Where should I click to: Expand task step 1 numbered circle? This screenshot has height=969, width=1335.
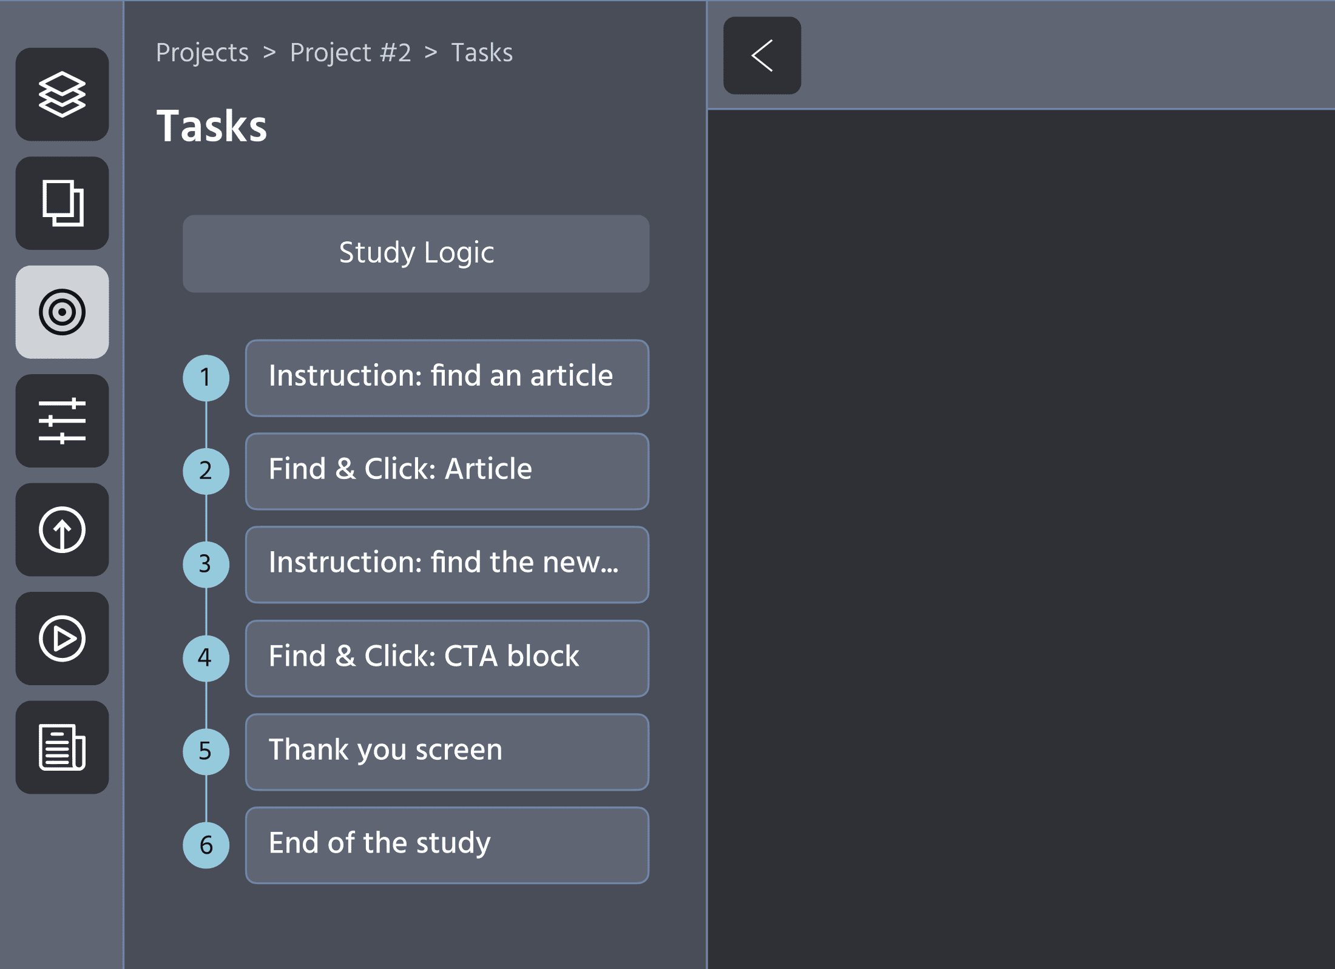coord(208,376)
